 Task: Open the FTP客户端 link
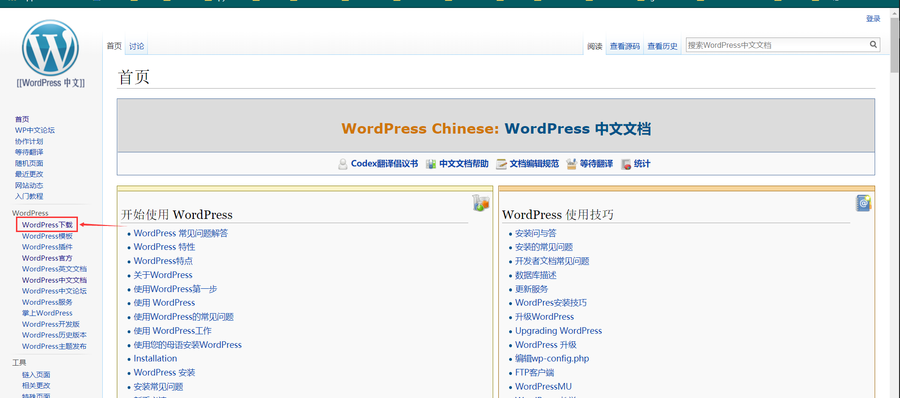(534, 373)
